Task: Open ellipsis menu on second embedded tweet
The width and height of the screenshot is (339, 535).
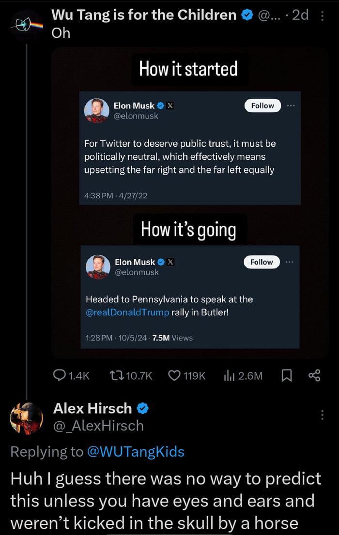Action: click(290, 262)
